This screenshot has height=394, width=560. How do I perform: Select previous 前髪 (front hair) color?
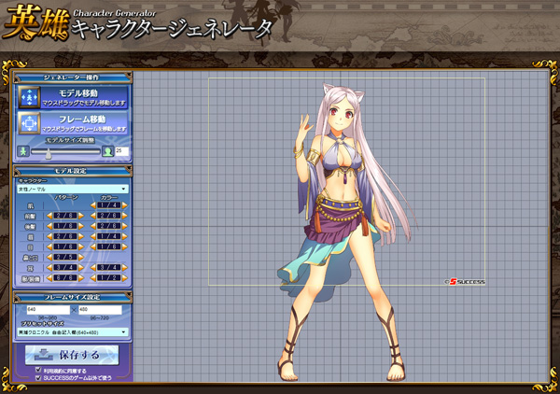click(92, 216)
